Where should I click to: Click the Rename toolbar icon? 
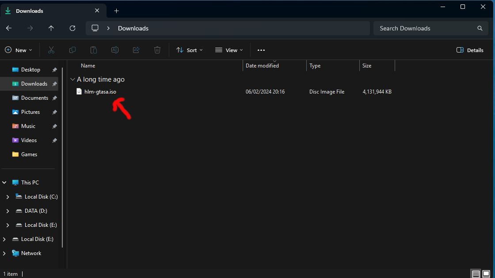tap(115, 50)
